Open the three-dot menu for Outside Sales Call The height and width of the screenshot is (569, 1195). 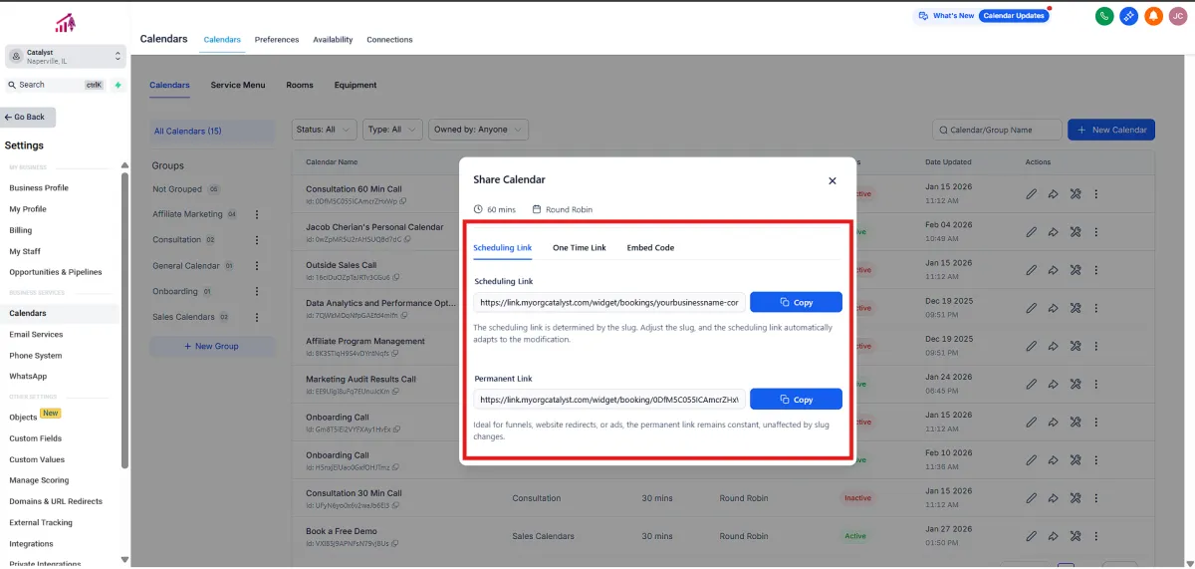(x=1095, y=270)
